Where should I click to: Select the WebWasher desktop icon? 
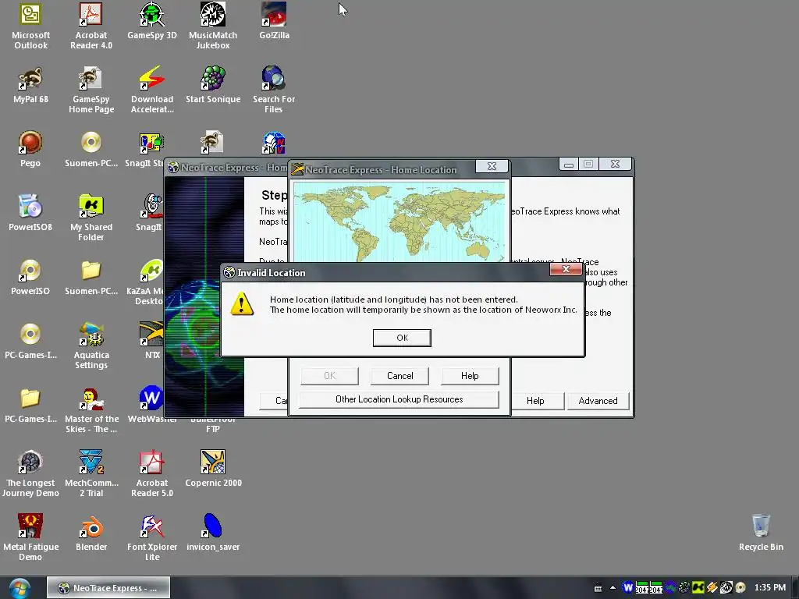coord(152,405)
